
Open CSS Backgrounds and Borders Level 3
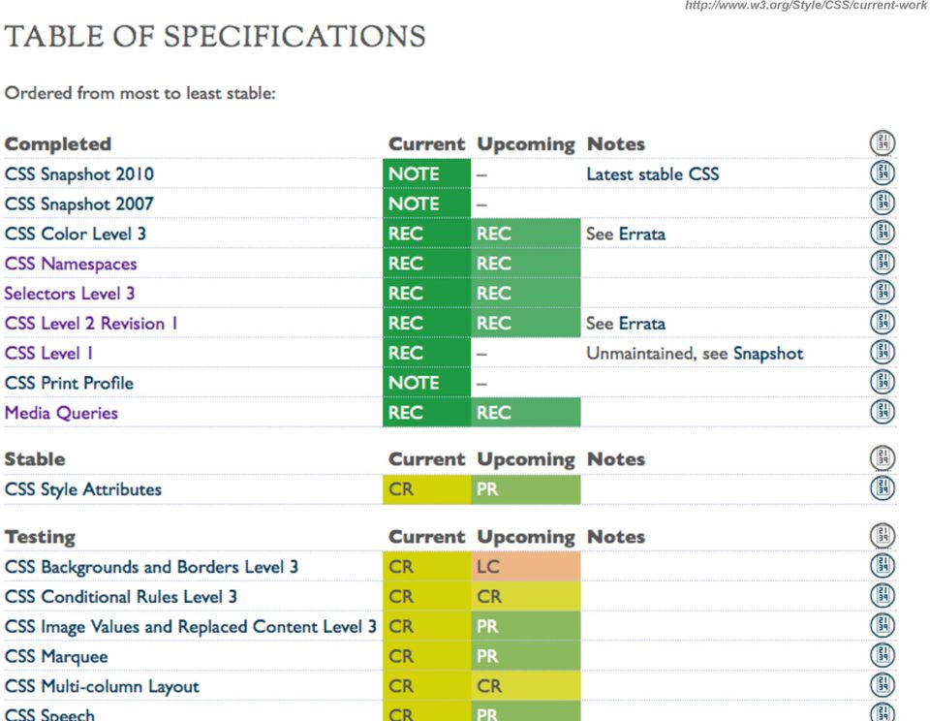[x=152, y=567]
